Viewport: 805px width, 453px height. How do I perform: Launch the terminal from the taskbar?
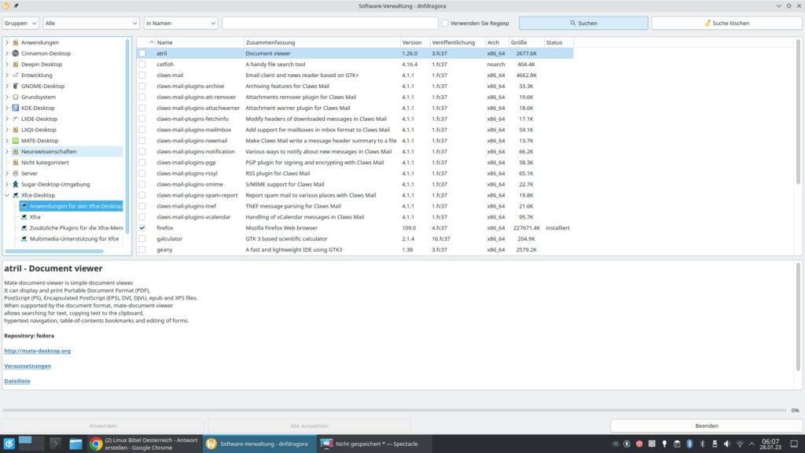56,444
